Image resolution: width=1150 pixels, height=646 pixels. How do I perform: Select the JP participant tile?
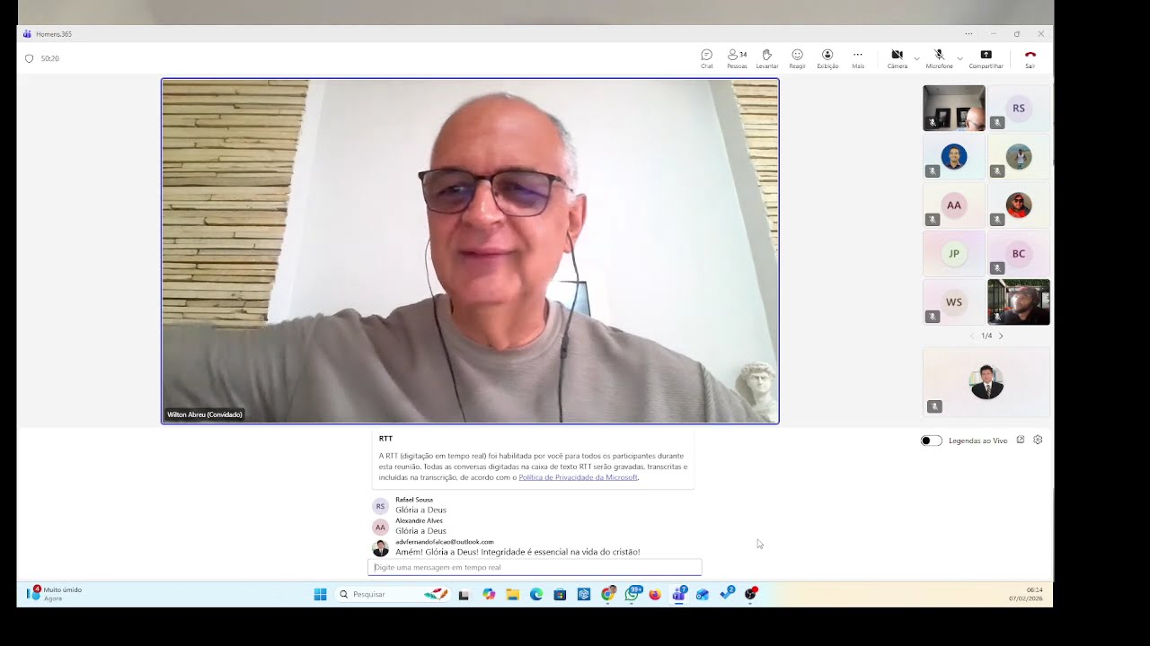coord(954,254)
